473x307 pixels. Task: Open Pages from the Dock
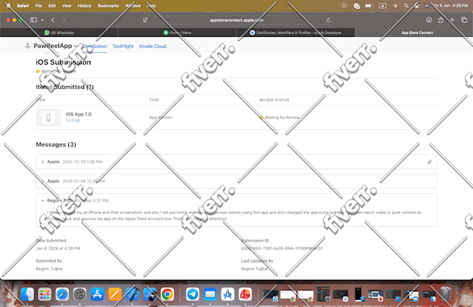115,294
